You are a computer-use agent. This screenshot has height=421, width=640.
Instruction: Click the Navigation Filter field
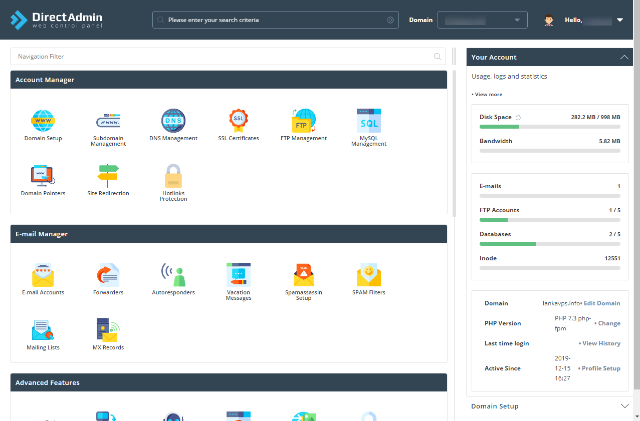click(228, 57)
